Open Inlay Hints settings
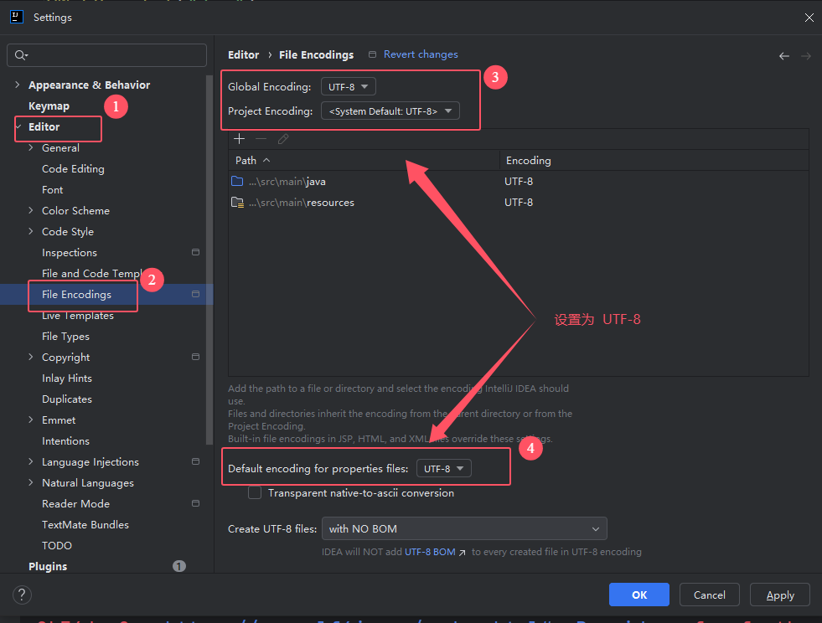The width and height of the screenshot is (822, 623). [x=66, y=378]
